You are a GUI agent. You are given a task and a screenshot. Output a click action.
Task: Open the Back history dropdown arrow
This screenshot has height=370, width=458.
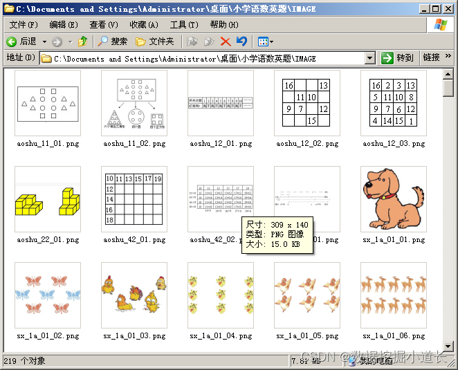tap(45, 41)
